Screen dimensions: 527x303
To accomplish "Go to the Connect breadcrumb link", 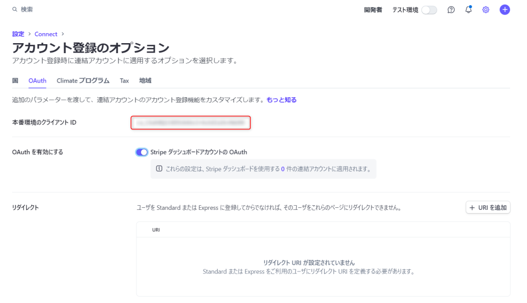I will 46,34.
